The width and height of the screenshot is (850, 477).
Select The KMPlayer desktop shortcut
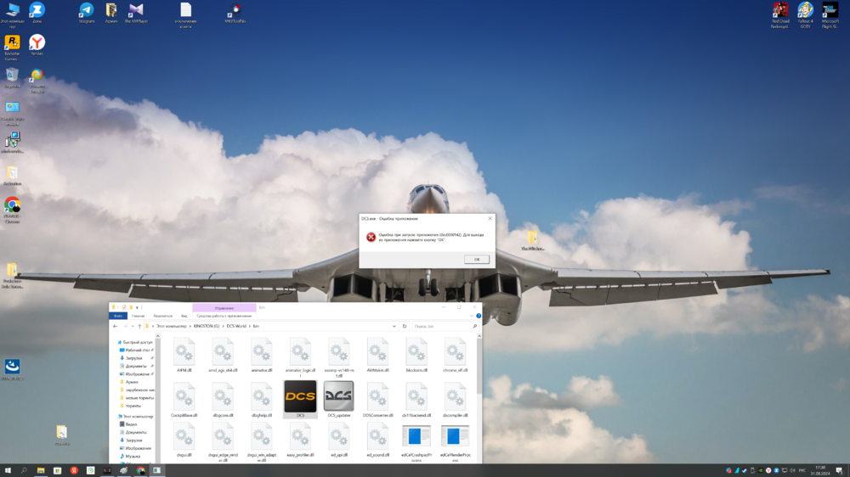click(136, 13)
